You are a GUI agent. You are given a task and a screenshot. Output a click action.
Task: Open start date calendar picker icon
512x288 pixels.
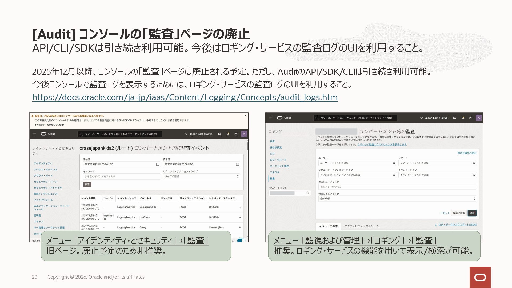click(x=158, y=164)
